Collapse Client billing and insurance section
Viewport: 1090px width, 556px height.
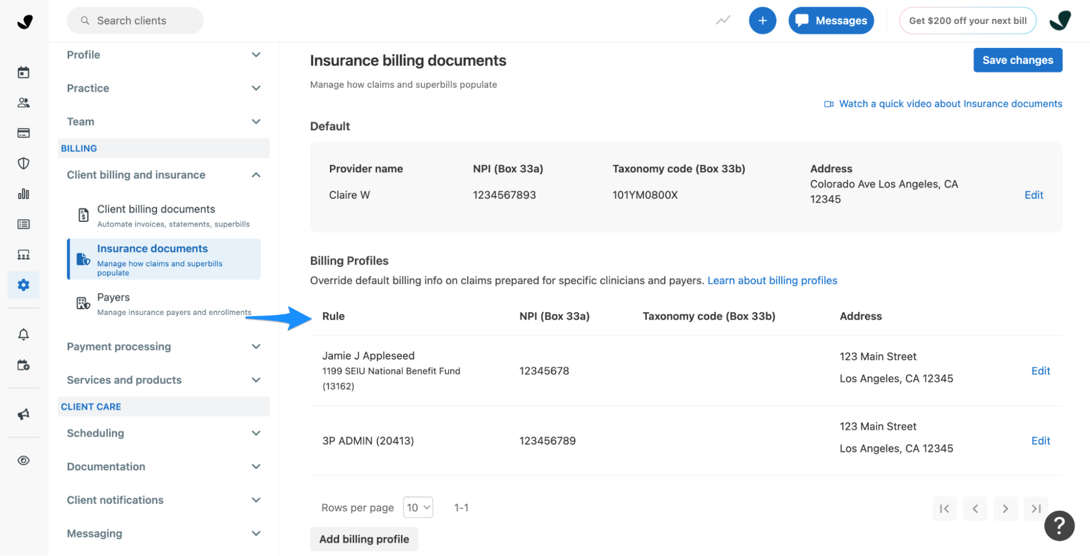[x=164, y=175]
